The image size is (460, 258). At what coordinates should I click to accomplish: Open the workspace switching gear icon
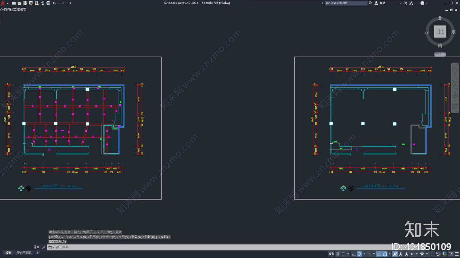(422, 254)
